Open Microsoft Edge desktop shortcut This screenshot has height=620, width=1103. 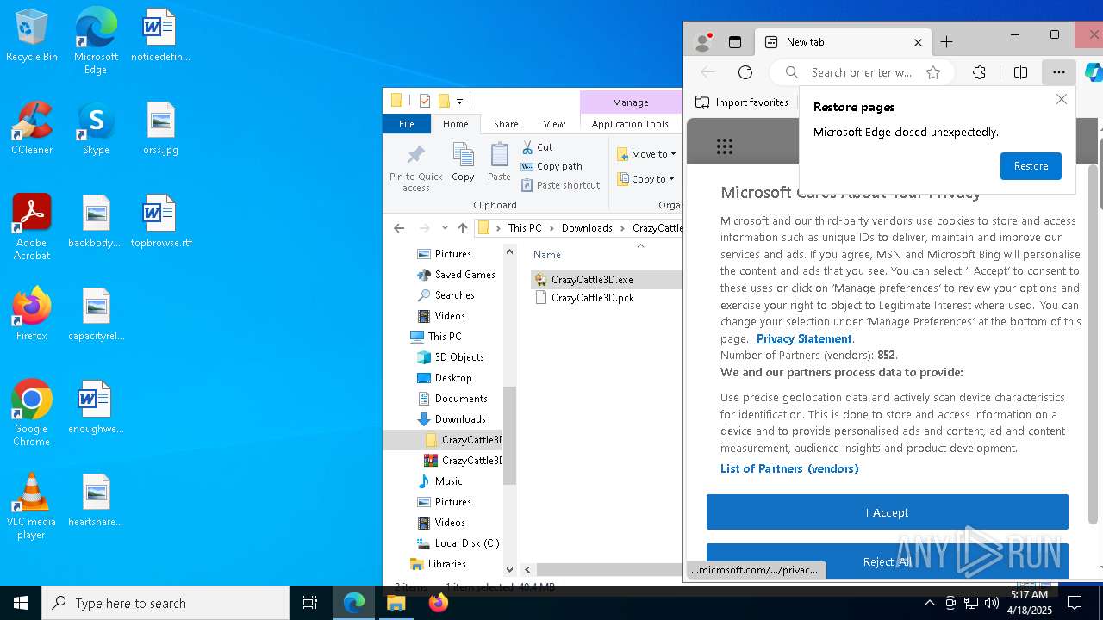click(x=96, y=41)
